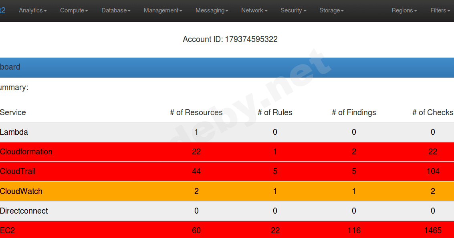Image resolution: width=454 pixels, height=238 pixels.
Task: Expand the Storage dropdown
Action: point(331,10)
